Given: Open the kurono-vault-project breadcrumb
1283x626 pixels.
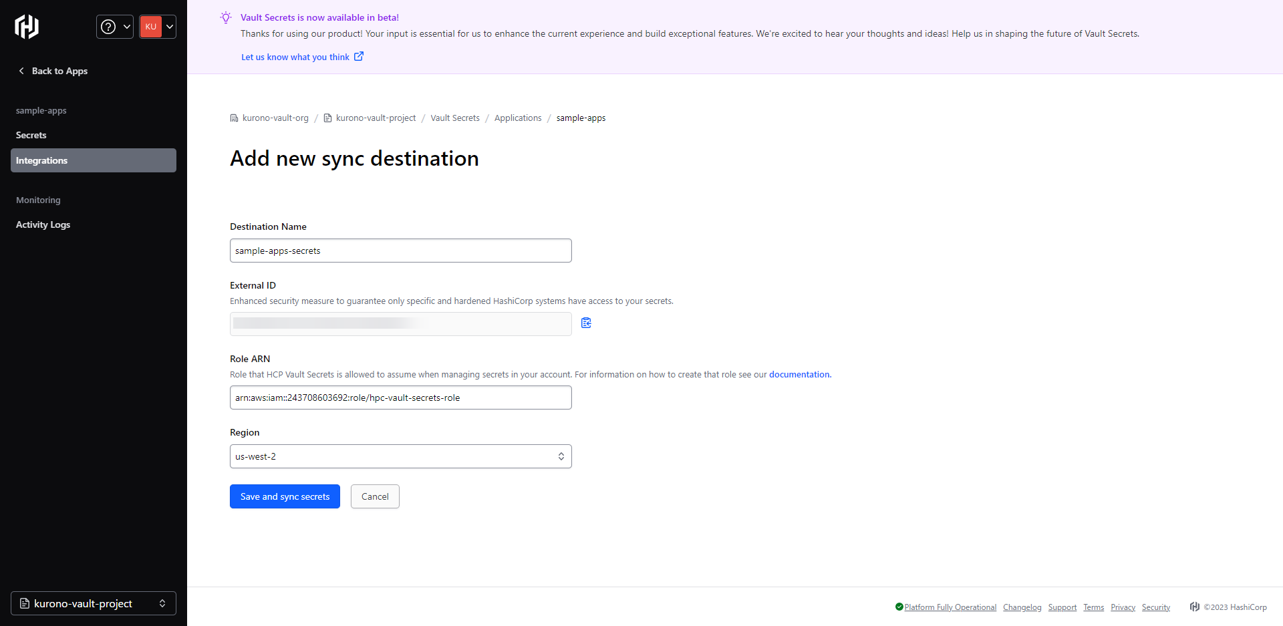Looking at the screenshot, I should click(376, 118).
